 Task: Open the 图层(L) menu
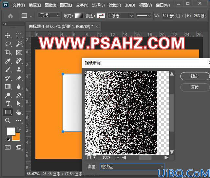[x=66, y=5]
